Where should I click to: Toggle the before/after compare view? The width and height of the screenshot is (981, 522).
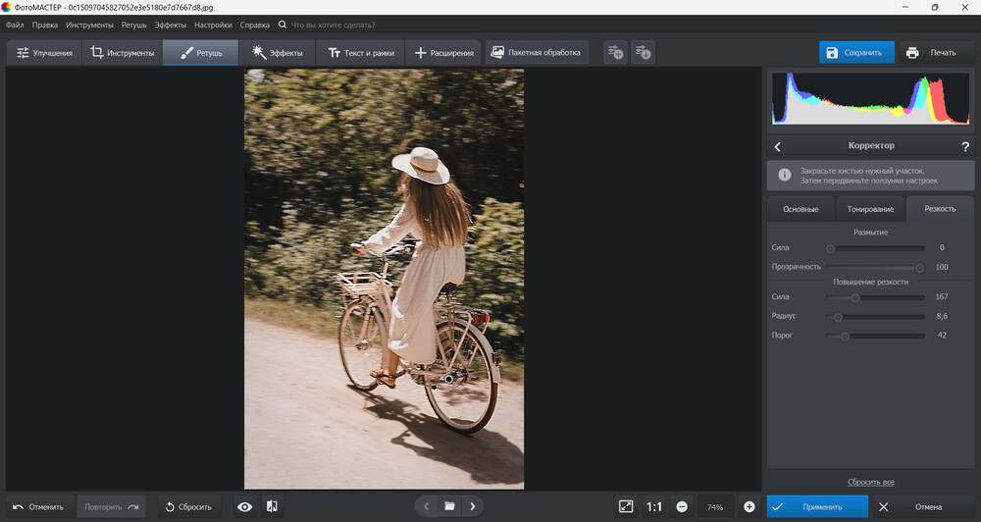[x=272, y=506]
